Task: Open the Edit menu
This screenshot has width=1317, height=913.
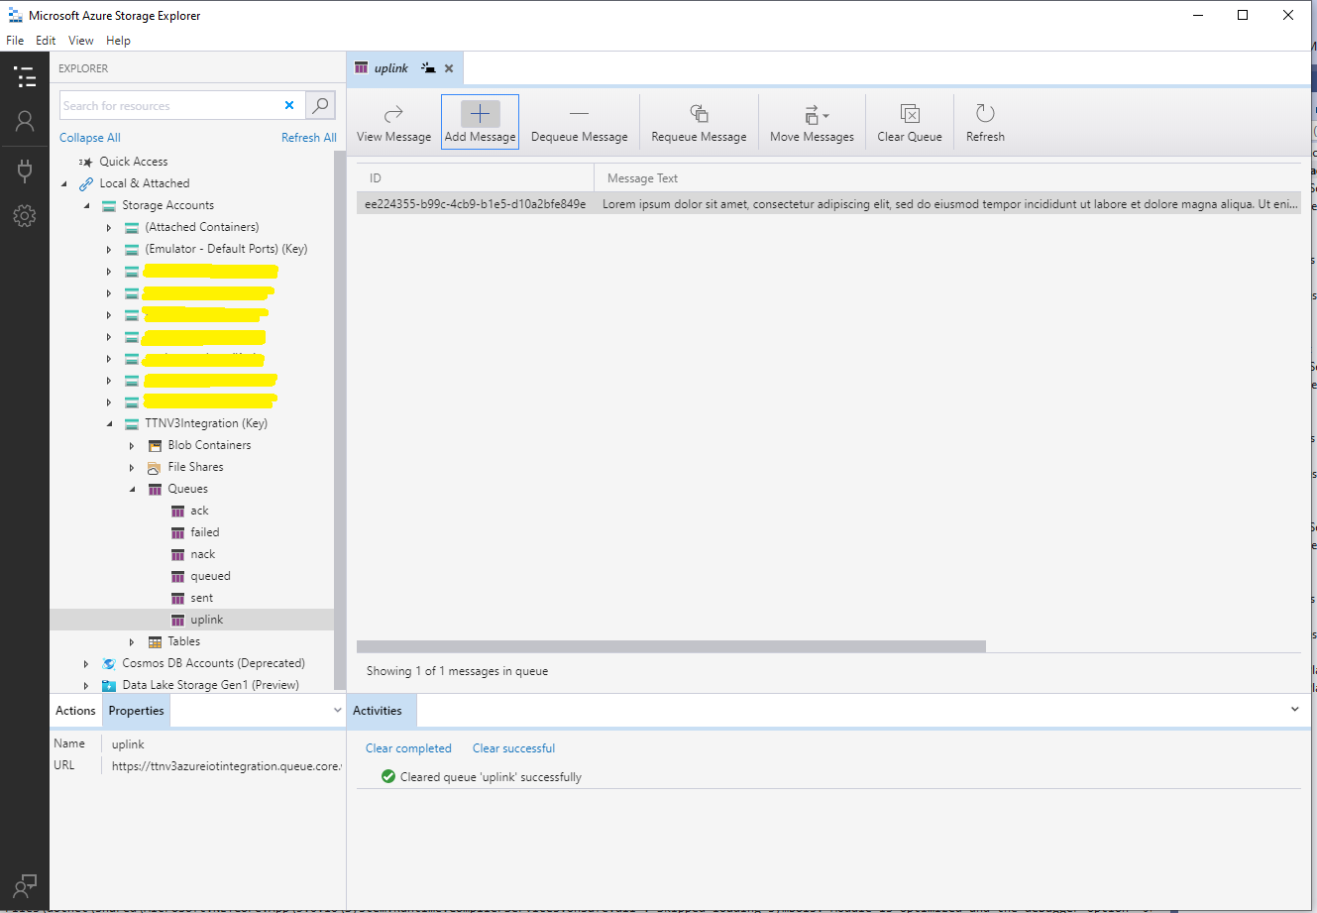Action: pos(46,41)
